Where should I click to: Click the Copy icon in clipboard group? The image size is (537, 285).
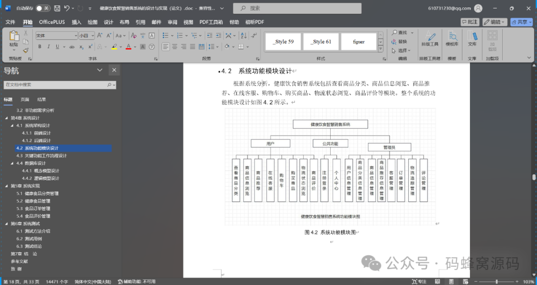coord(26,42)
